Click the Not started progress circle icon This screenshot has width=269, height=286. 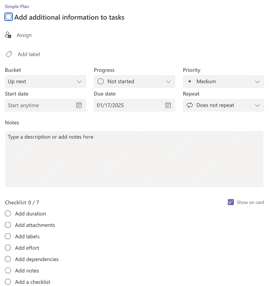point(100,81)
